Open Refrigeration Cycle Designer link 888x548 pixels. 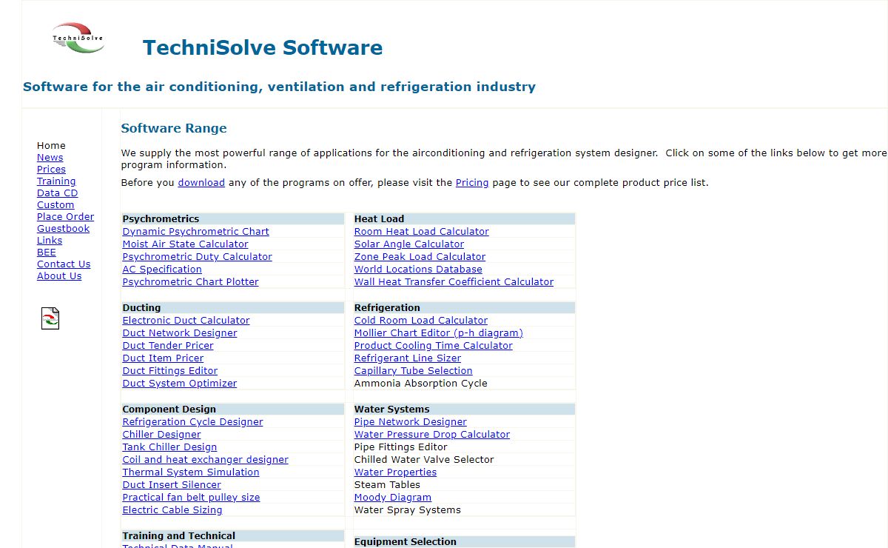[x=193, y=422]
